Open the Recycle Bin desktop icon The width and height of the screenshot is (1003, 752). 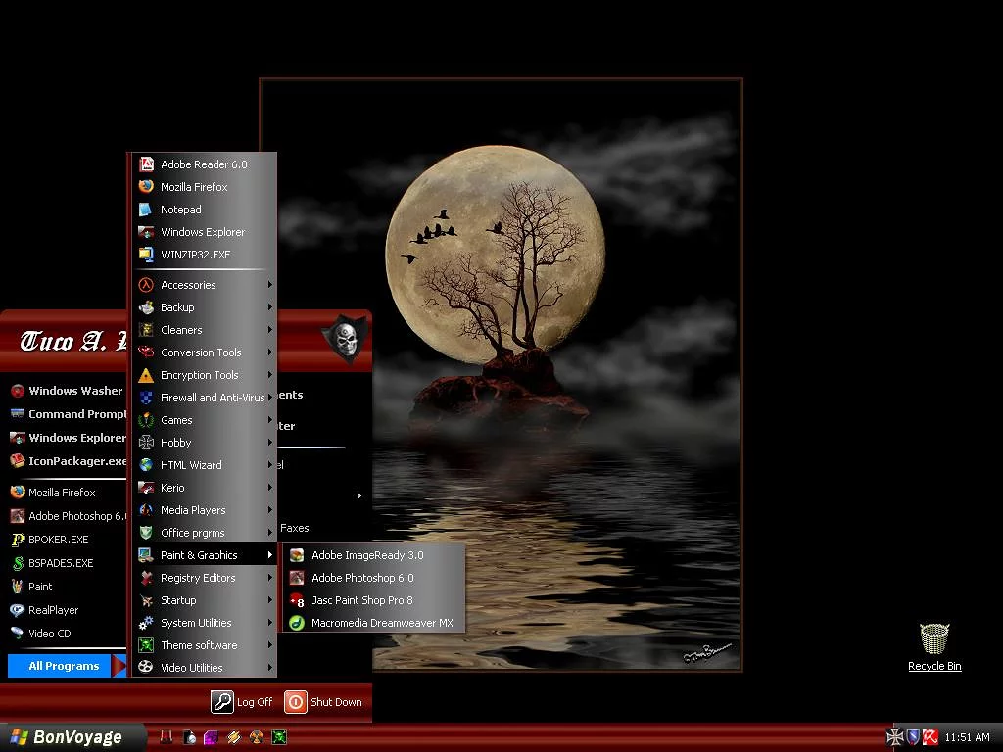coord(934,641)
